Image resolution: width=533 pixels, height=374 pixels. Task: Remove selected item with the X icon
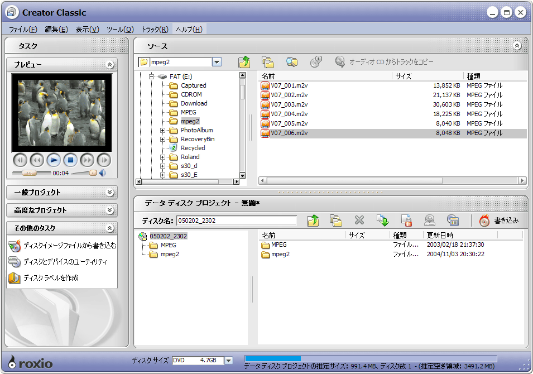tap(359, 220)
